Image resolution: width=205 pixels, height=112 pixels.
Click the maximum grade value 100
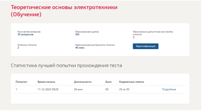[77, 34]
